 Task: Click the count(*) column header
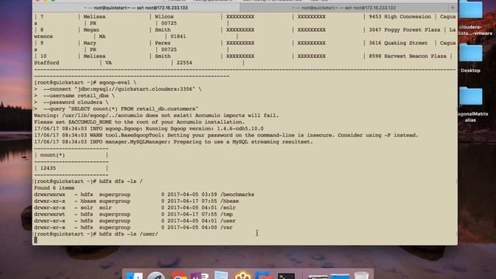coord(53,155)
